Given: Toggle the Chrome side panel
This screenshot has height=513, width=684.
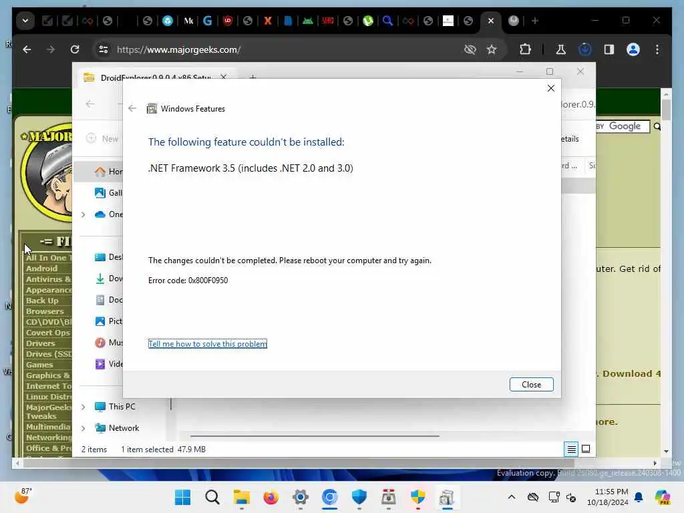Looking at the screenshot, I should click(x=609, y=49).
